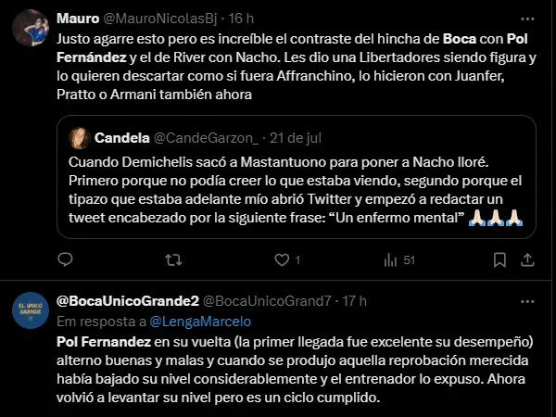The height and width of the screenshot is (417, 556).
Task: Retweet Mauro's post about Pol Fernández
Action: (168, 259)
